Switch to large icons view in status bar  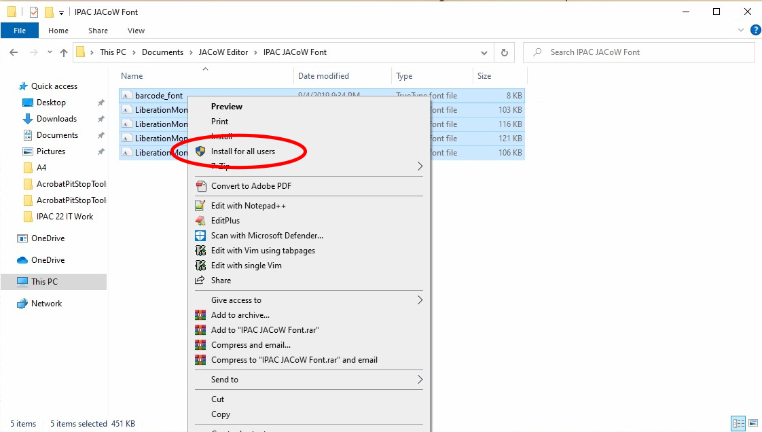click(x=752, y=423)
